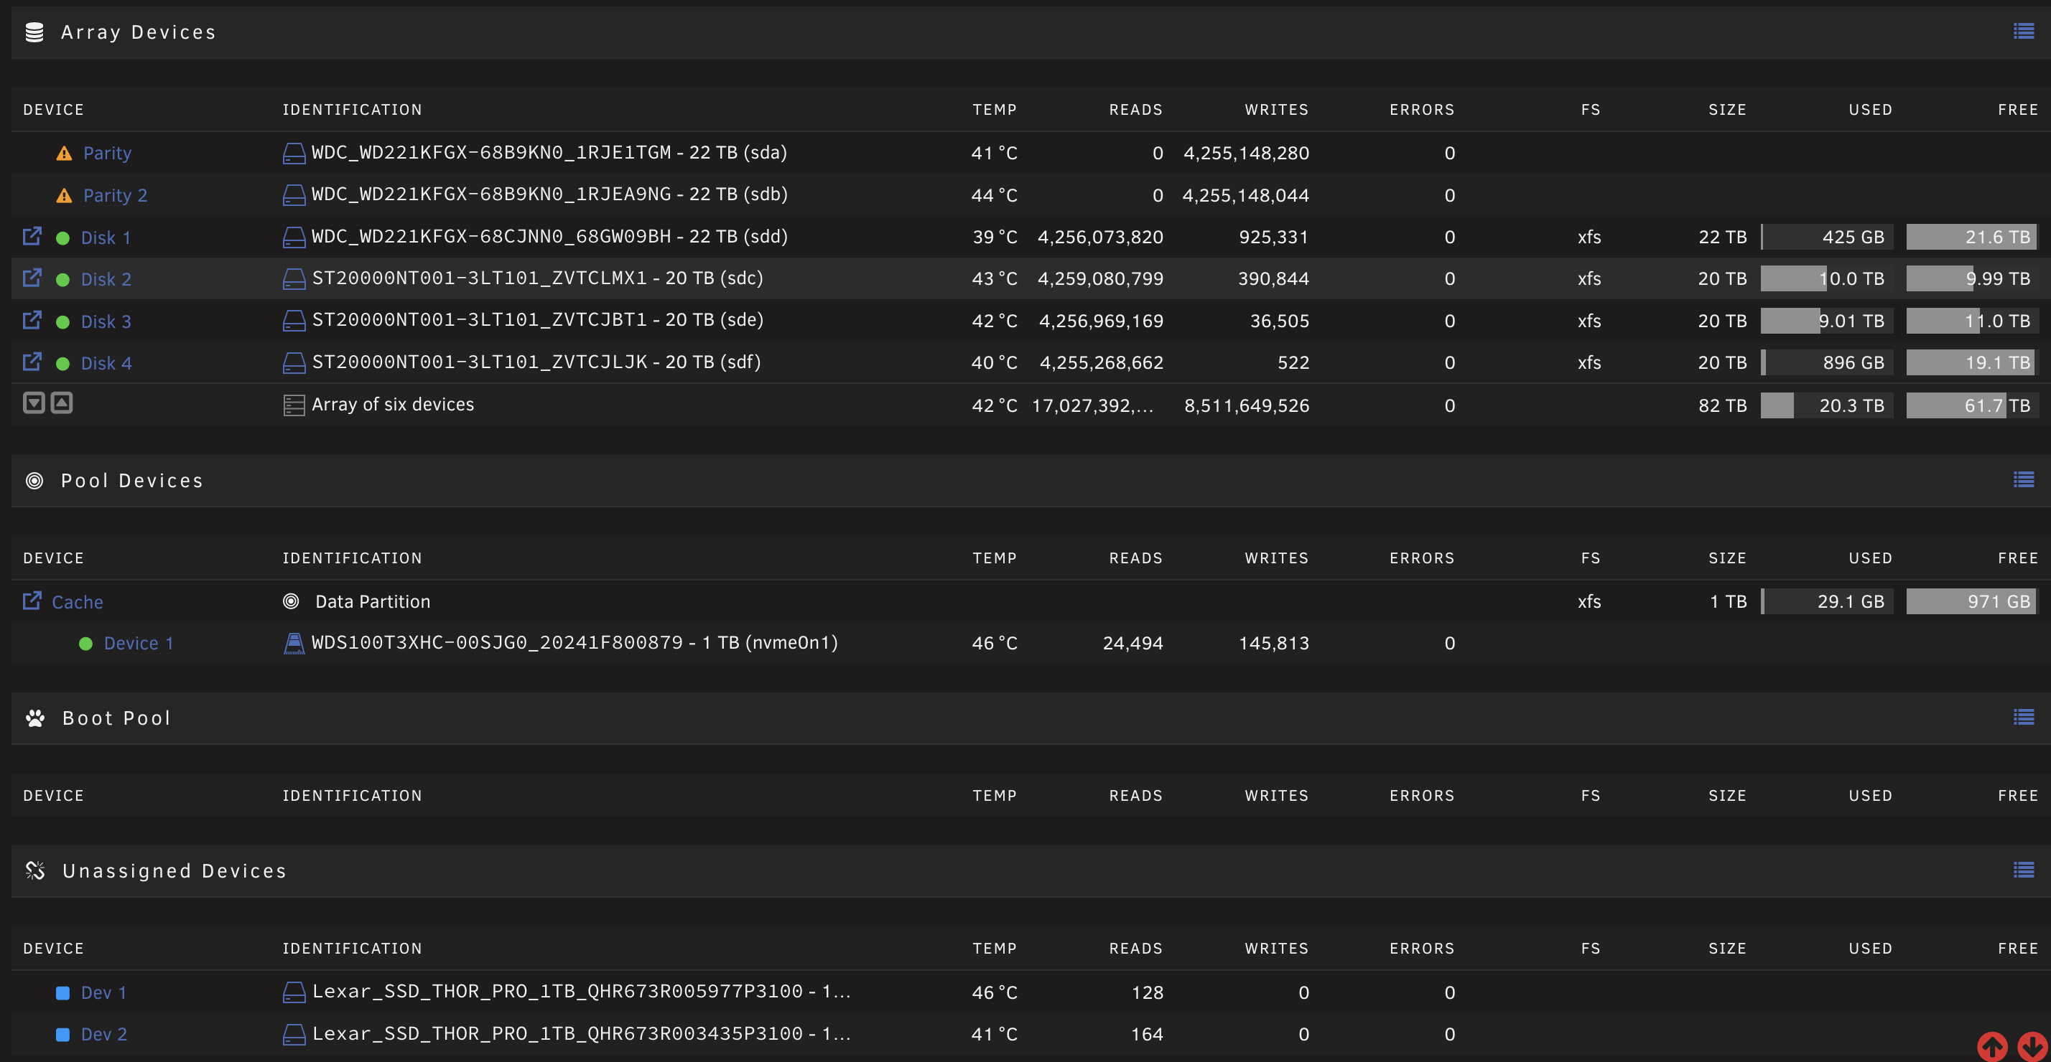The image size is (2051, 1062).
Task: Click Disk 1 used bar 425 GB
Action: pos(1826,237)
